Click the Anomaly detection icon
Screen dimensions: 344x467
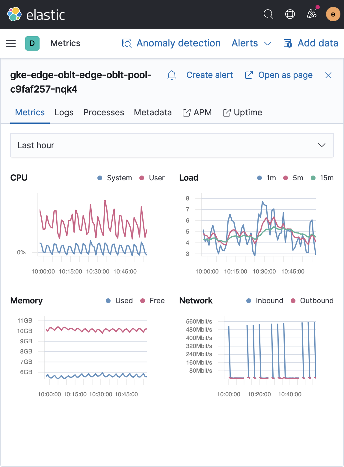(126, 43)
